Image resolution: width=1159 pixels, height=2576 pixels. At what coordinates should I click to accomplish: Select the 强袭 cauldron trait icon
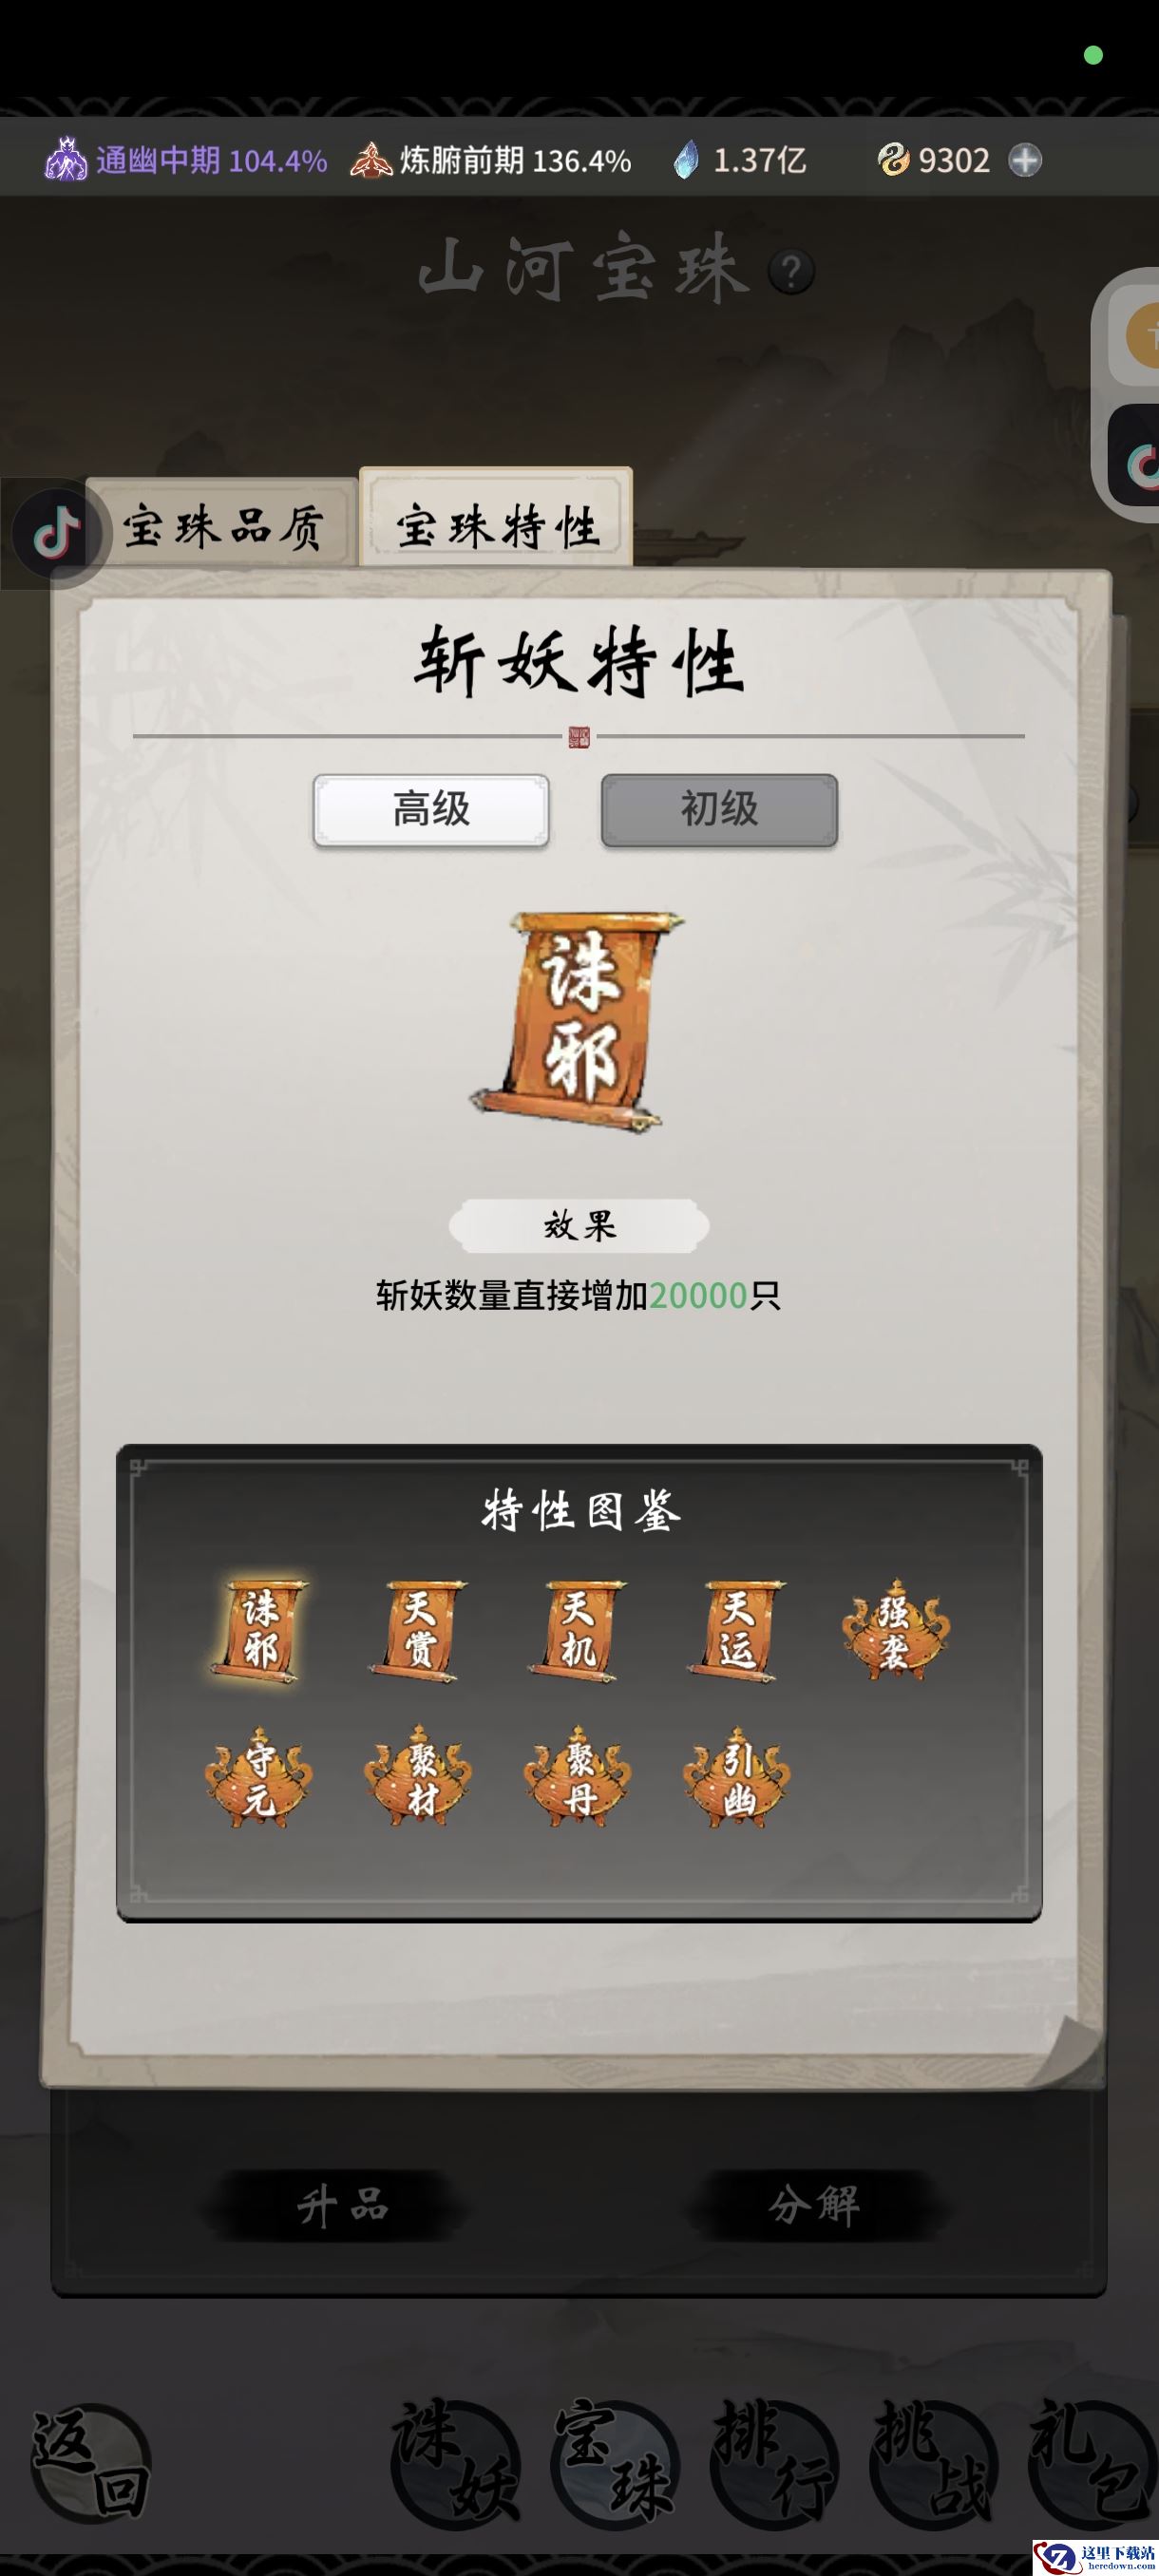896,1631
